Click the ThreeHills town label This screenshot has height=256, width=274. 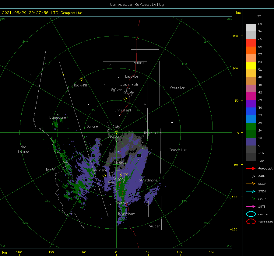[x=153, y=133]
